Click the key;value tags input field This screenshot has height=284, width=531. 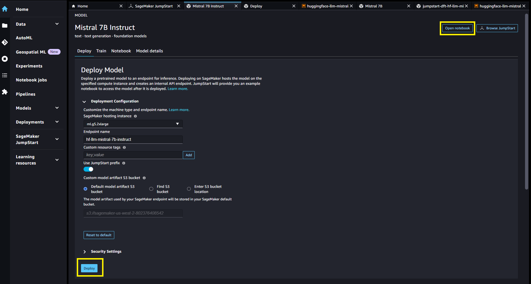coord(133,155)
